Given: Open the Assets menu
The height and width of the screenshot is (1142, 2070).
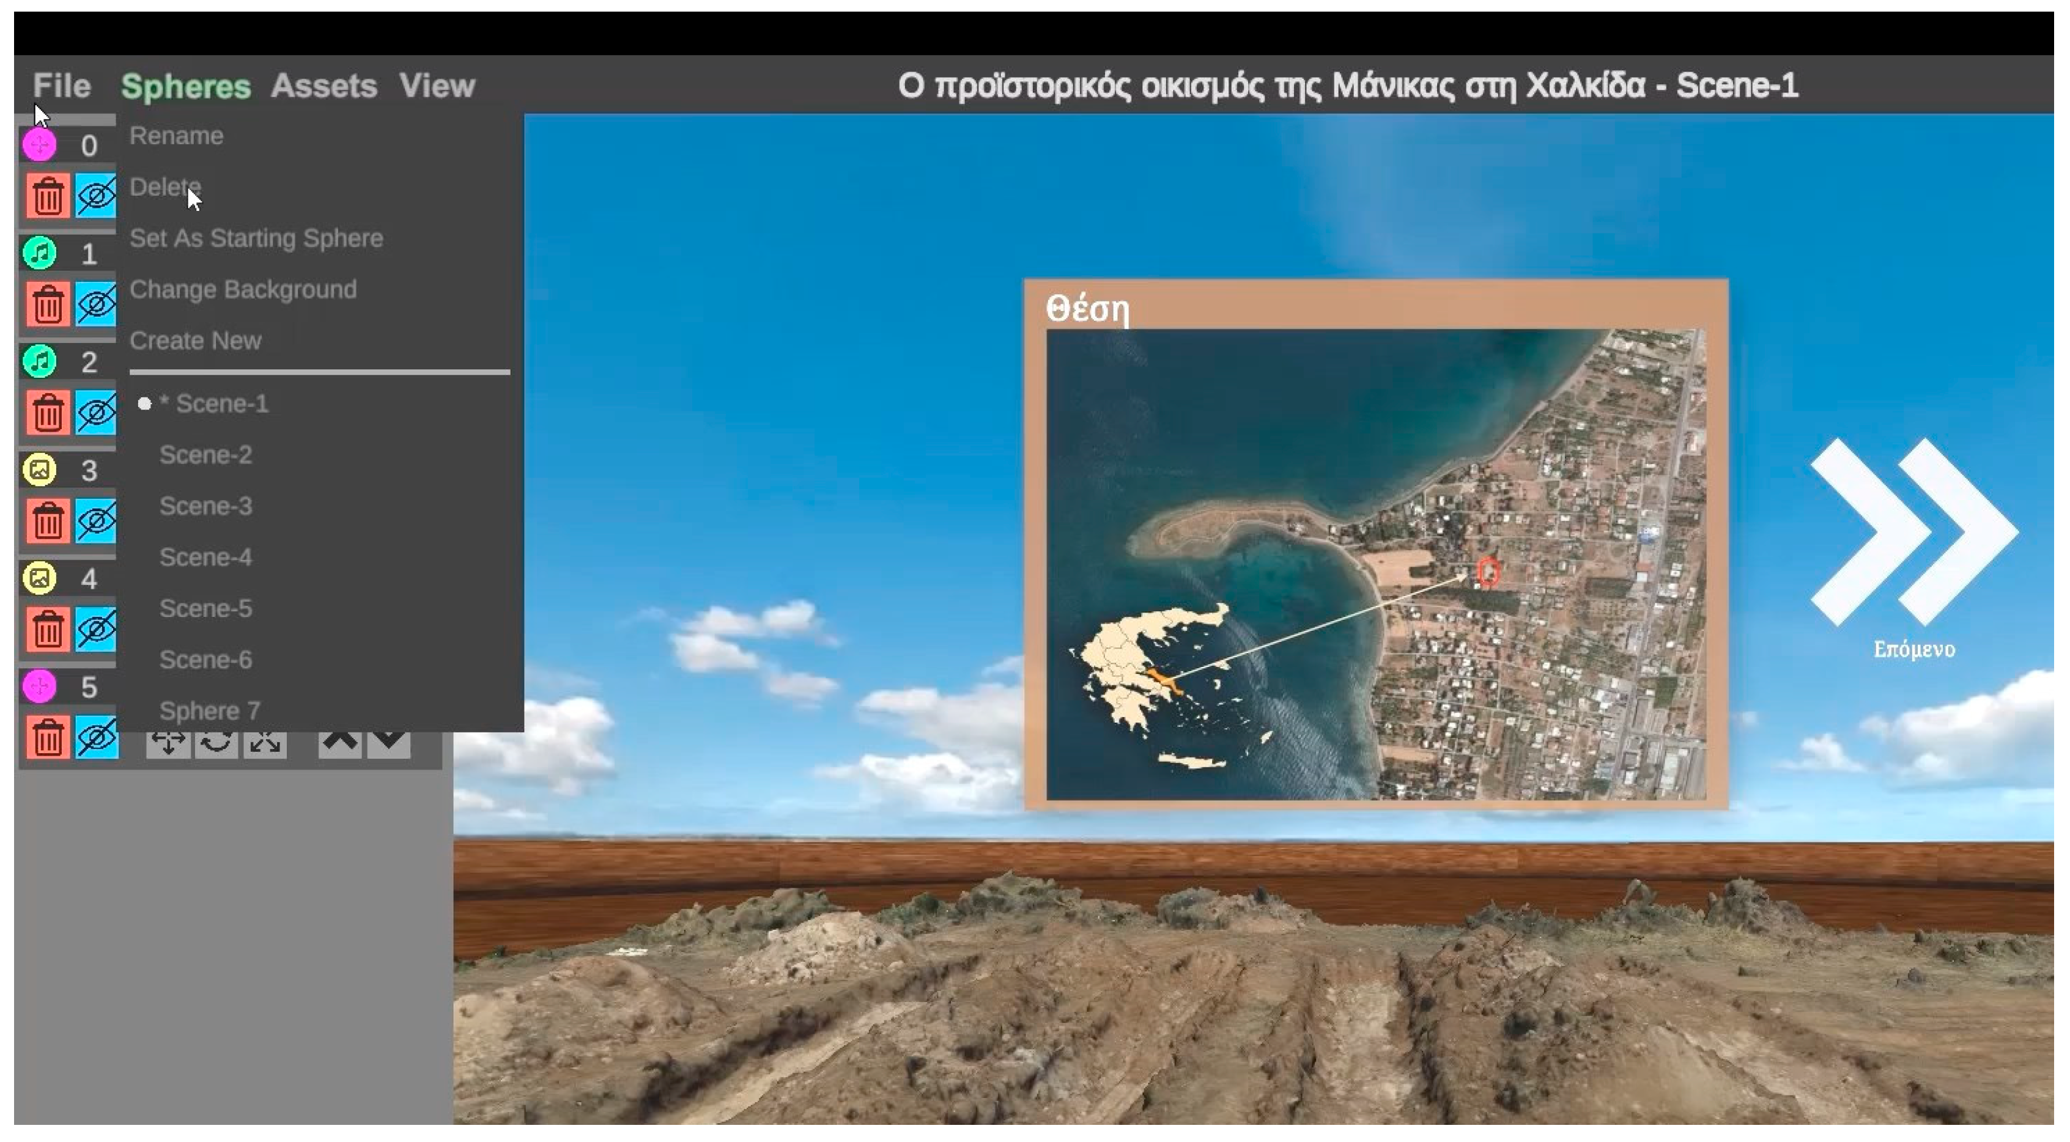Looking at the screenshot, I should (324, 86).
